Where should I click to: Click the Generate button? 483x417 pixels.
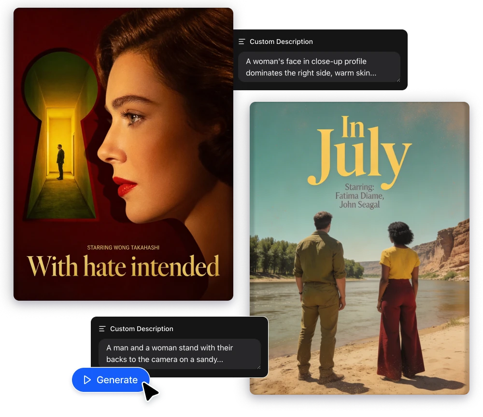click(111, 380)
